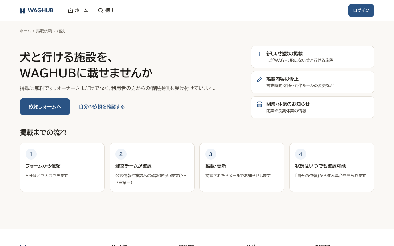The image size is (394, 246).
Task: Click the WAGHUB wordmark text
Action: coord(40,10)
